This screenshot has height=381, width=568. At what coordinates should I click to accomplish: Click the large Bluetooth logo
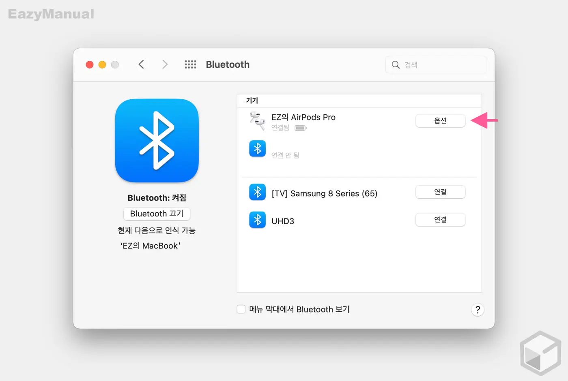157,141
